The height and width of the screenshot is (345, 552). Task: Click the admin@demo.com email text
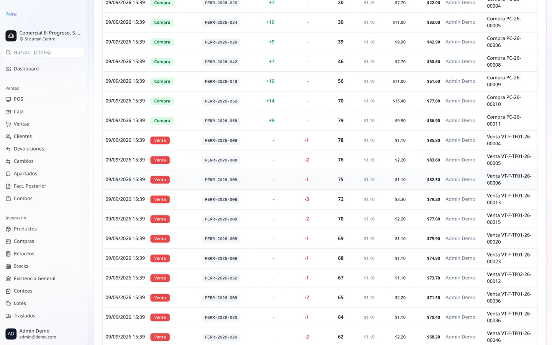(38, 337)
